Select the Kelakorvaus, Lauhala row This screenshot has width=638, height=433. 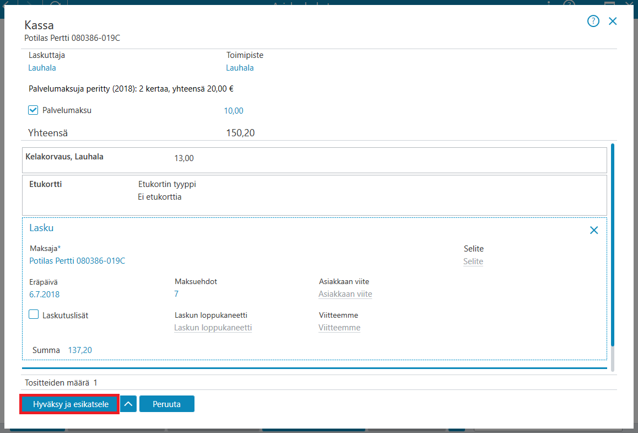click(x=315, y=160)
